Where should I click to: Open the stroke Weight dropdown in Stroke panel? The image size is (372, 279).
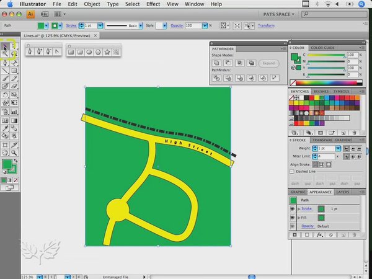click(x=338, y=149)
